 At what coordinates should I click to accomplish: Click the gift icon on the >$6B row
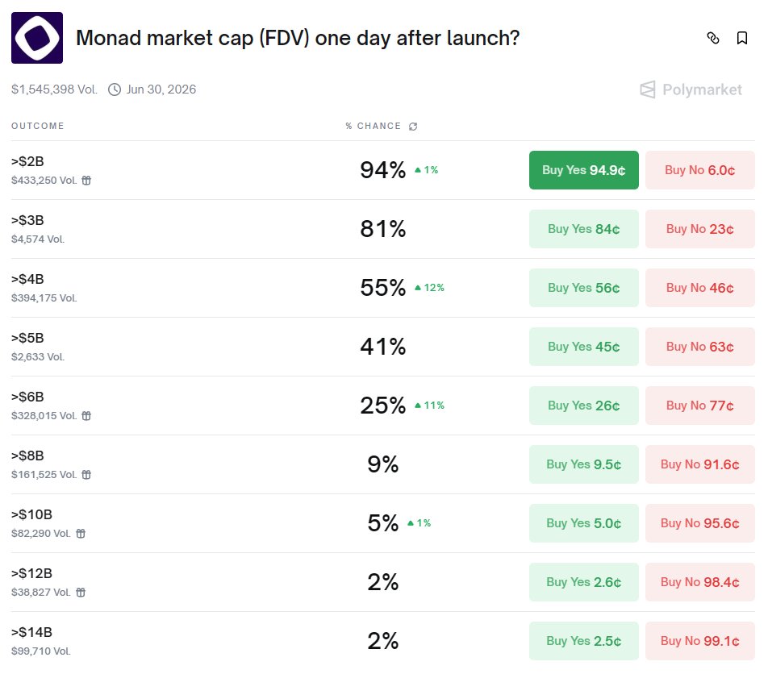86,416
